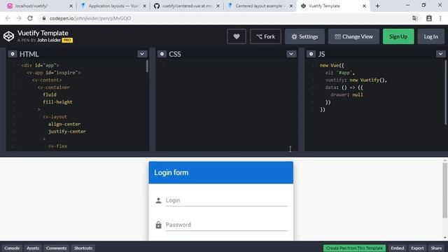Screen dimensions: 448x252
Task: Go back in browser history
Action: coord(8,18)
